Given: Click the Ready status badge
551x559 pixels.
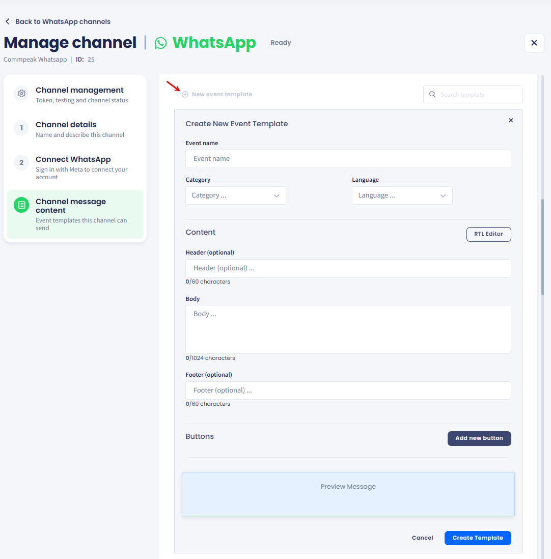Looking at the screenshot, I should [x=281, y=43].
